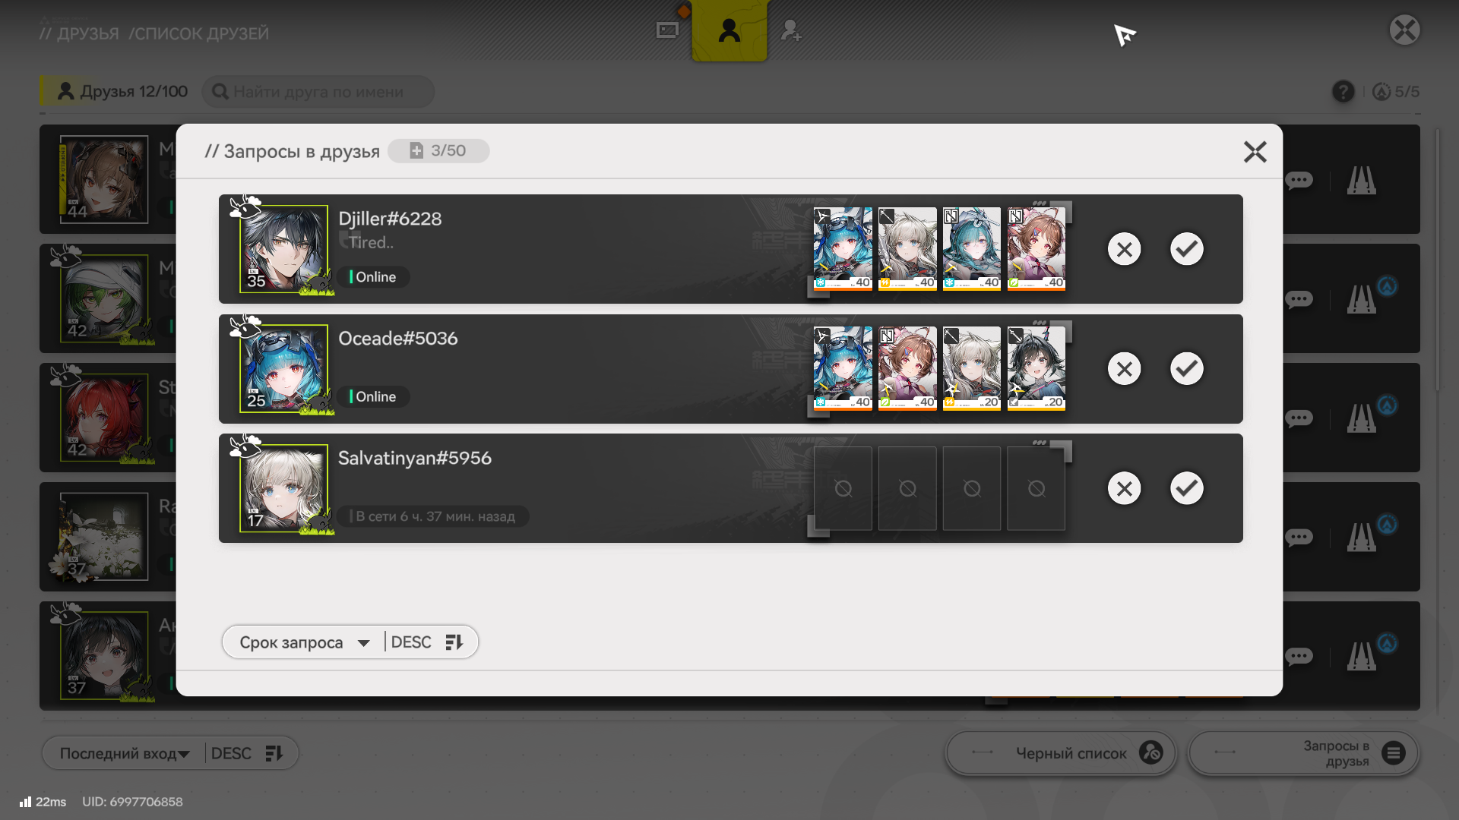Click Djiller#6228 profile avatar
The height and width of the screenshot is (820, 1459).
[x=284, y=249]
